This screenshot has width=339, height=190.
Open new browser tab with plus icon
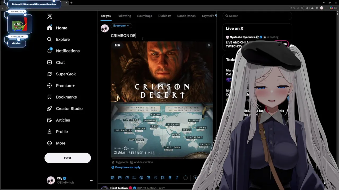click(71, 3)
